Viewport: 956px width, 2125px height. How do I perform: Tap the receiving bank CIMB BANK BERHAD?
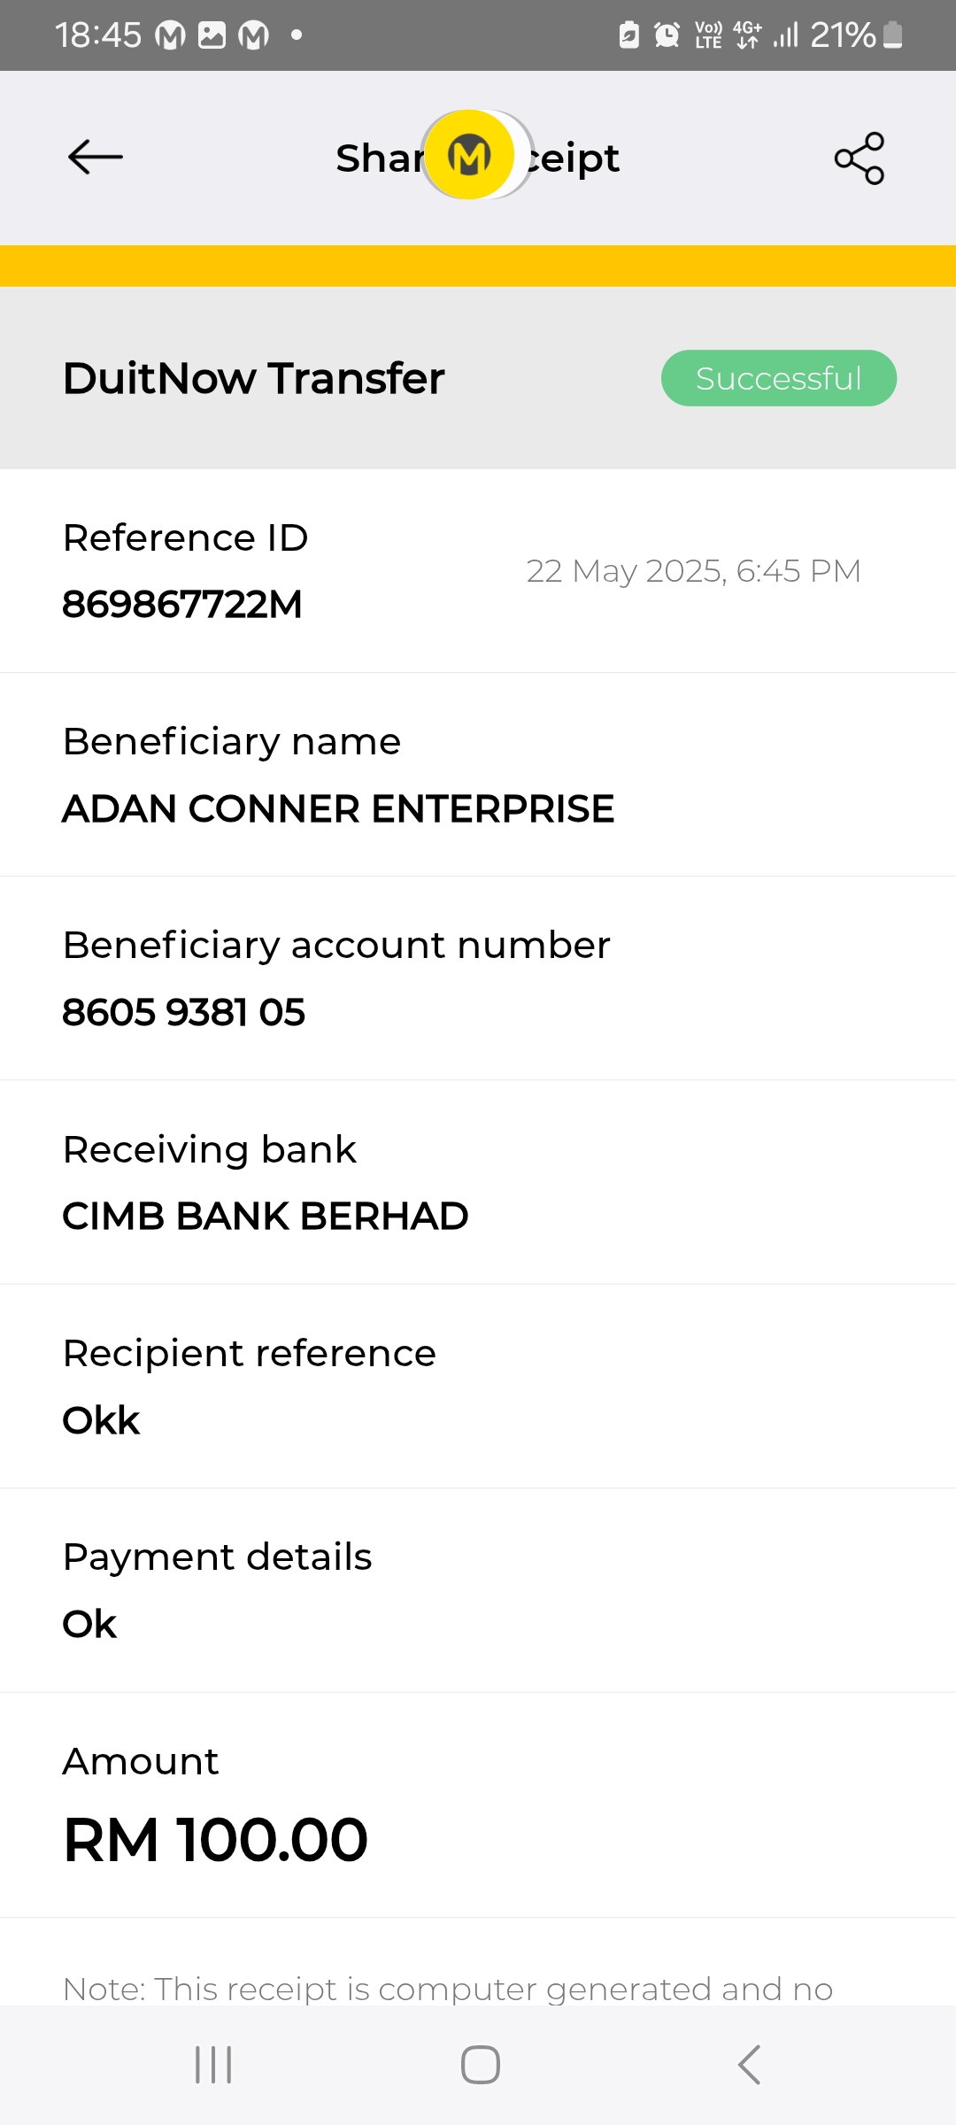pos(266,1216)
